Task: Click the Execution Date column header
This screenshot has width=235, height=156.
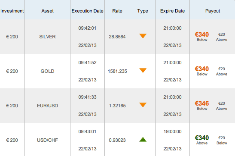Action: click(87, 11)
